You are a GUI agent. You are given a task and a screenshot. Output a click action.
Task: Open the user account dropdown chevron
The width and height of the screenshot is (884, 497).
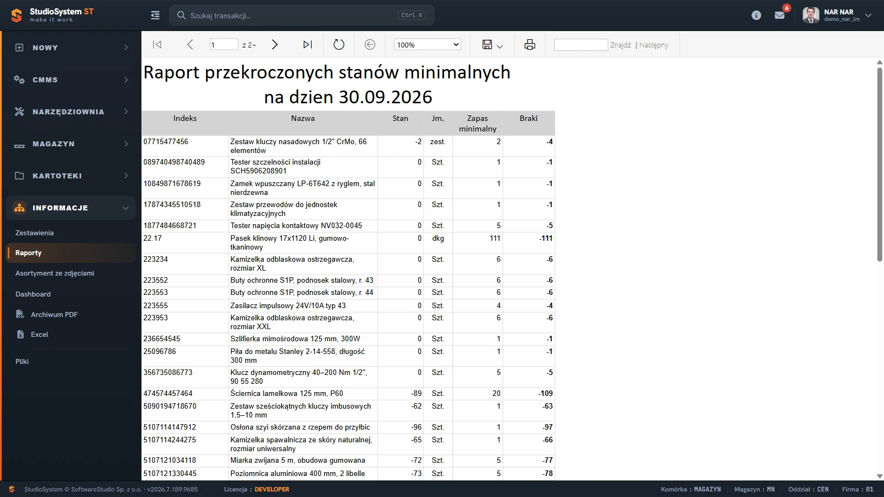click(x=869, y=15)
